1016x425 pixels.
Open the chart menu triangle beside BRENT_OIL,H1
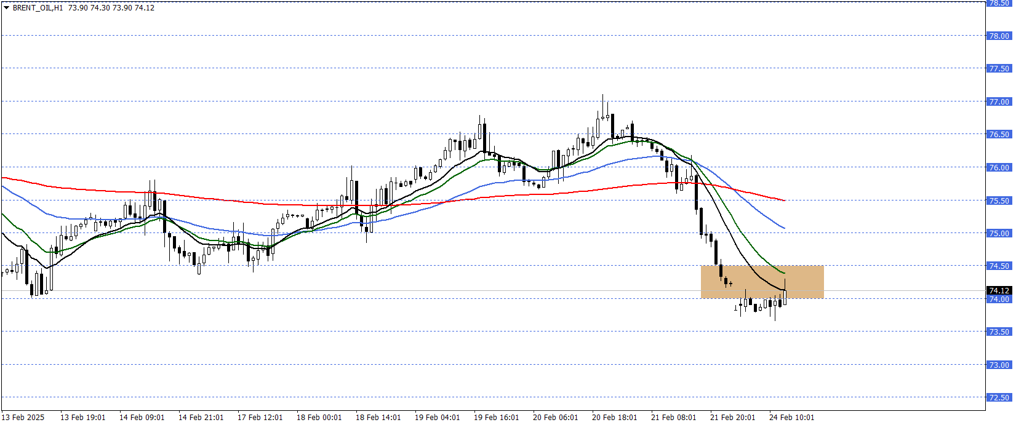(x=7, y=8)
